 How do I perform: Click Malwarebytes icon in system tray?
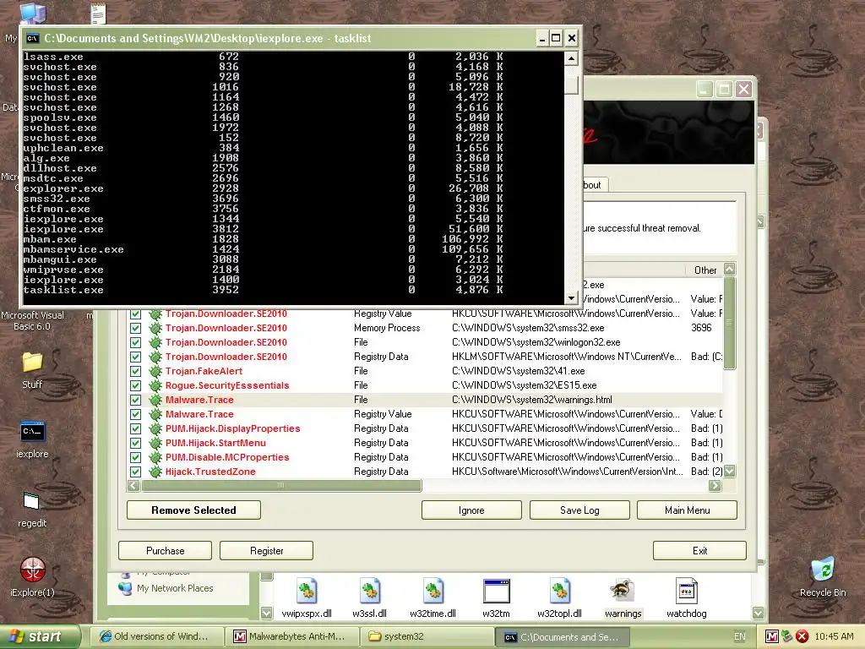point(772,636)
